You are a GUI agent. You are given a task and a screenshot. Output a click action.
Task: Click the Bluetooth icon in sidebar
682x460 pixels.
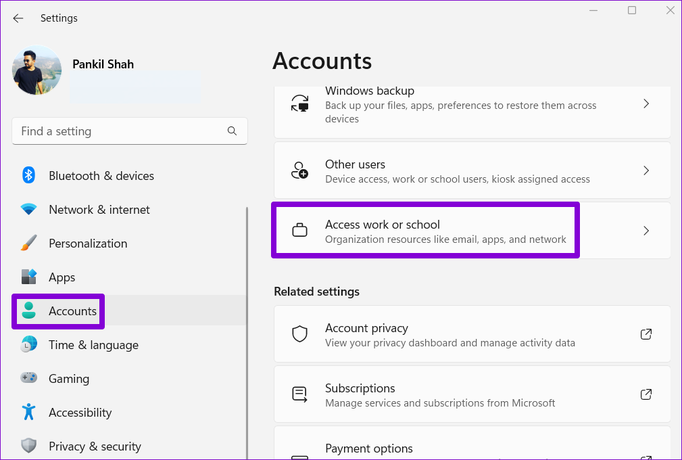point(28,175)
